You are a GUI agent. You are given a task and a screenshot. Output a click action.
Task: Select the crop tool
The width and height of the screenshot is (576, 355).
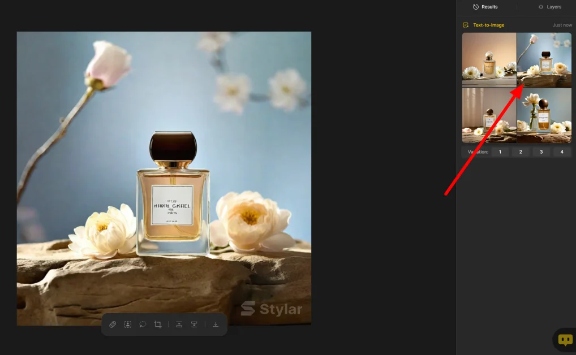click(158, 324)
